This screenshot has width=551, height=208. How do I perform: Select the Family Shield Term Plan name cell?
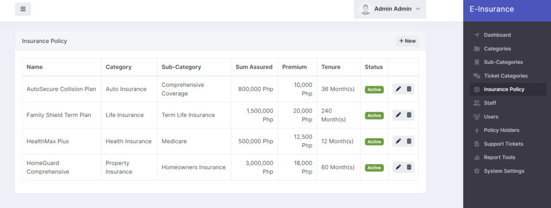(61, 115)
